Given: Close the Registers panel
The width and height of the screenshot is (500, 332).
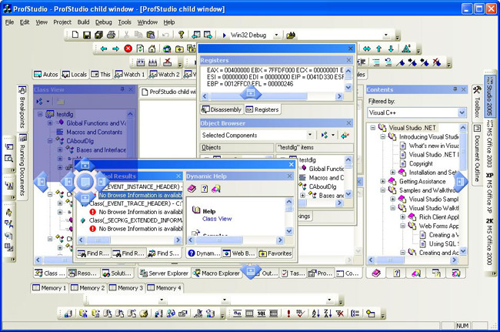Looking at the screenshot, I should coord(348,60).
